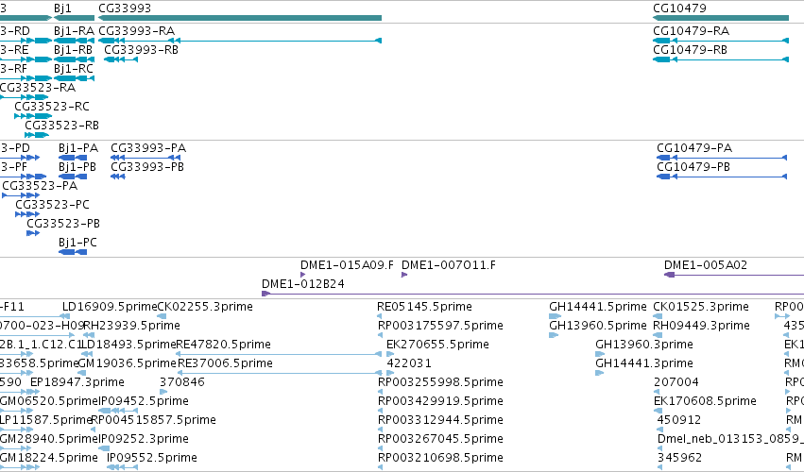This screenshot has height=472, width=804.
Task: Select the CG33523-PC protein label
Action: (x=52, y=205)
